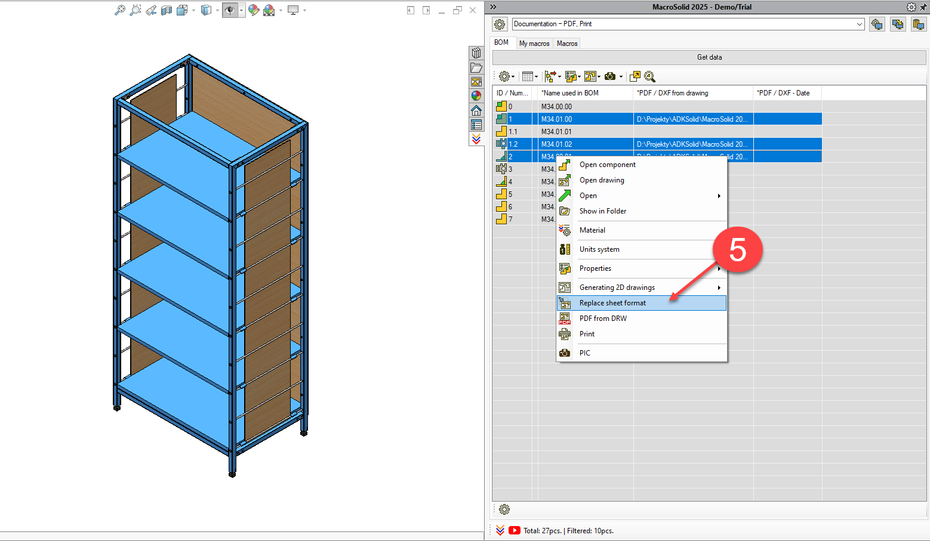Activate the Section View tool
Screen dimensions: 930x541
[x=167, y=10]
